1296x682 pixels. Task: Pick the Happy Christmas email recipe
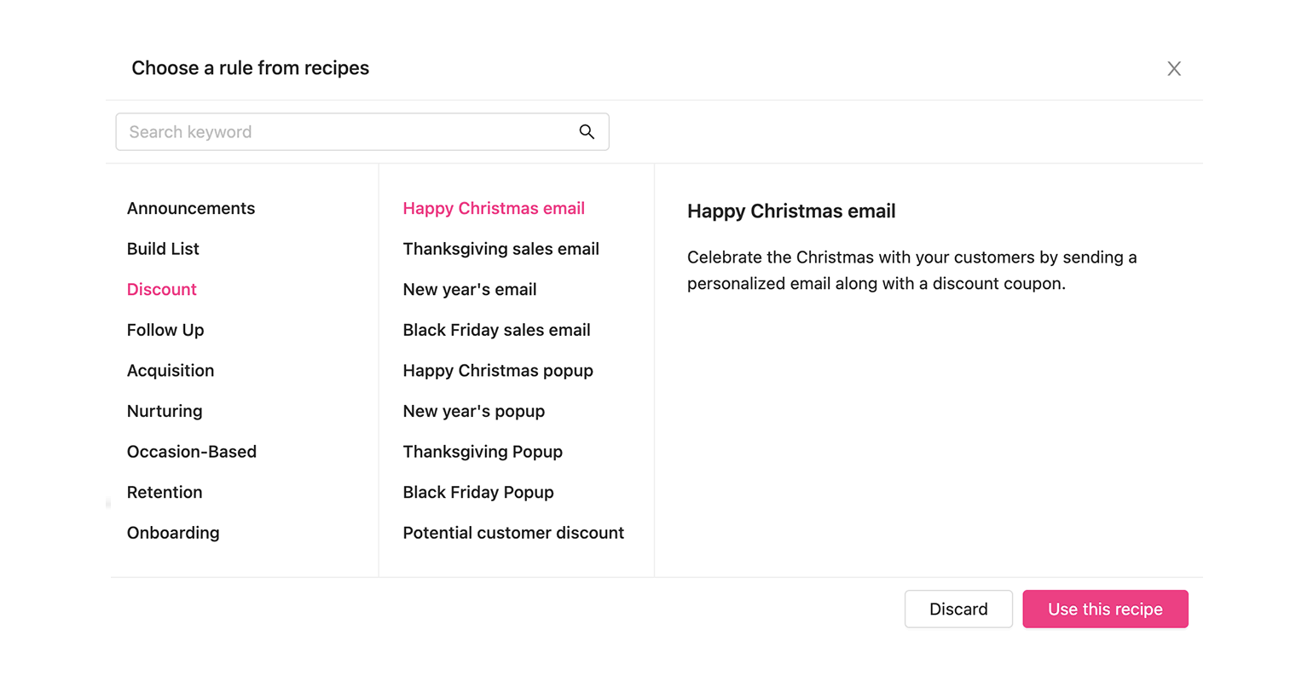pyautogui.click(x=494, y=208)
